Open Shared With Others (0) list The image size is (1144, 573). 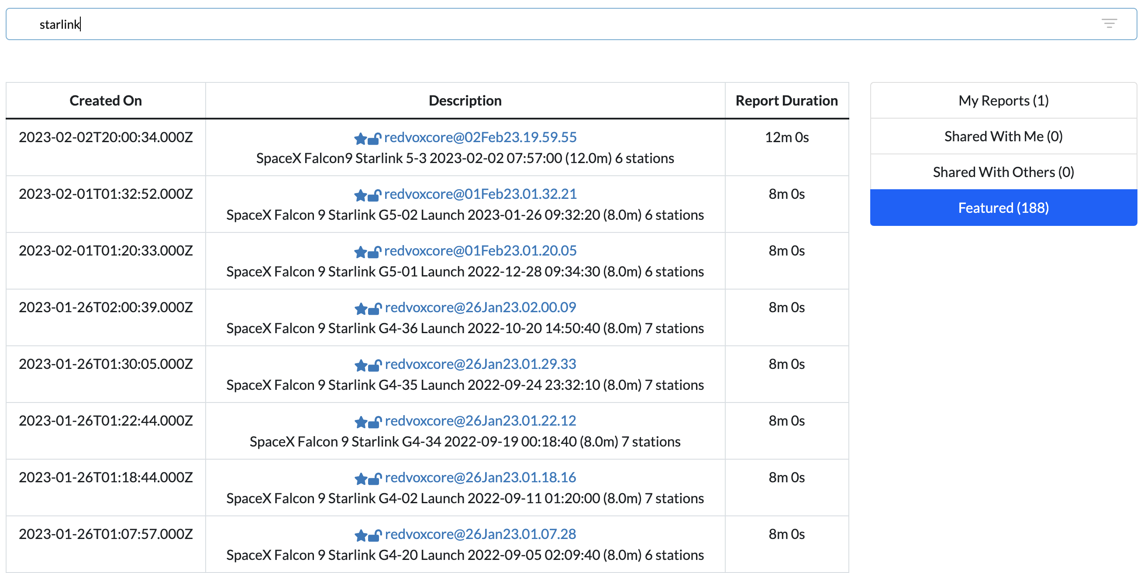point(1003,172)
